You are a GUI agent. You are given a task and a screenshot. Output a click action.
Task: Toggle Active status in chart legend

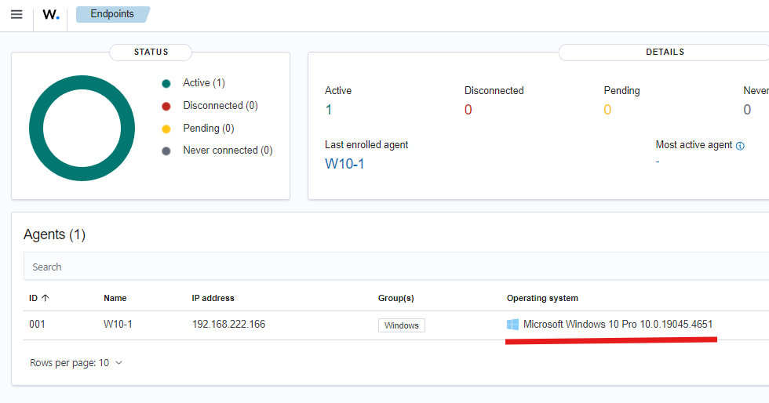[x=193, y=83]
